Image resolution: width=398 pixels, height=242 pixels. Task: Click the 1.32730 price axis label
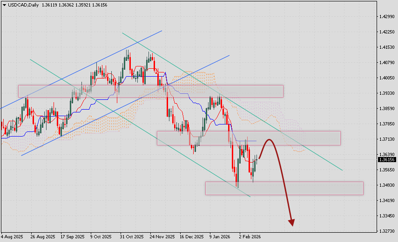[387, 231]
